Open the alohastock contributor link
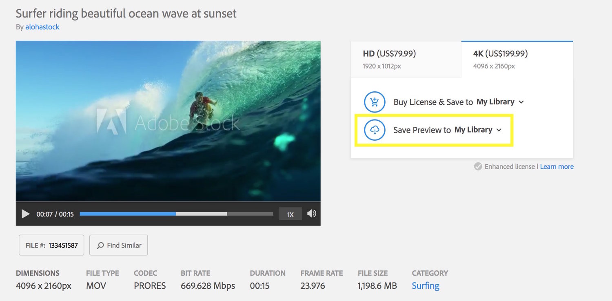 pos(42,27)
